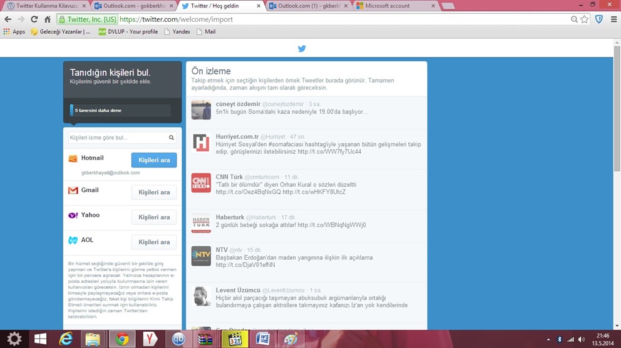This screenshot has height=348, width=621.
Task: Click the search magnifier in contacts search box
Action: coord(172,137)
